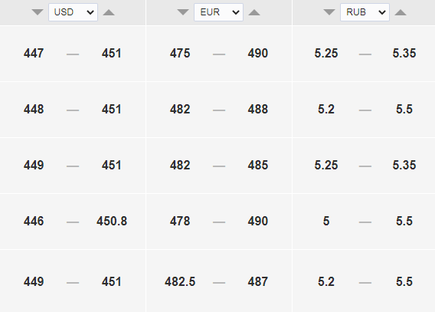Open the USD currency dropdown
Screen dimensions: 435x312
point(73,12)
